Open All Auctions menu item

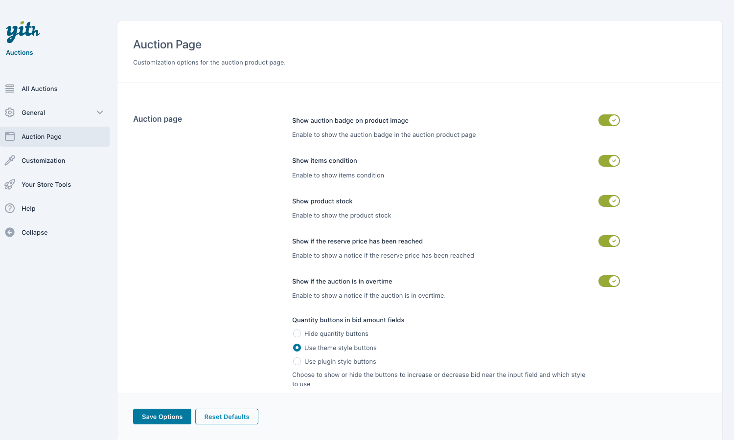coord(55,88)
